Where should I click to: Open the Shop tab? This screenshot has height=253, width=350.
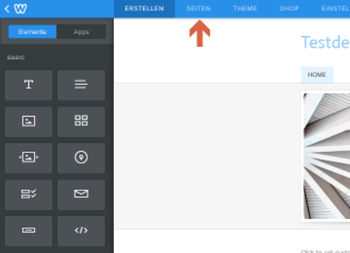[289, 8]
